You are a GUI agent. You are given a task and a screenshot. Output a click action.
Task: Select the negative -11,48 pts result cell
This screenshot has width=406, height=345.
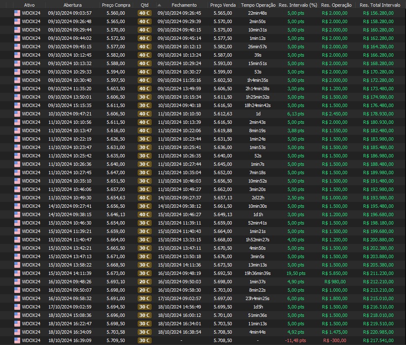click(296, 340)
